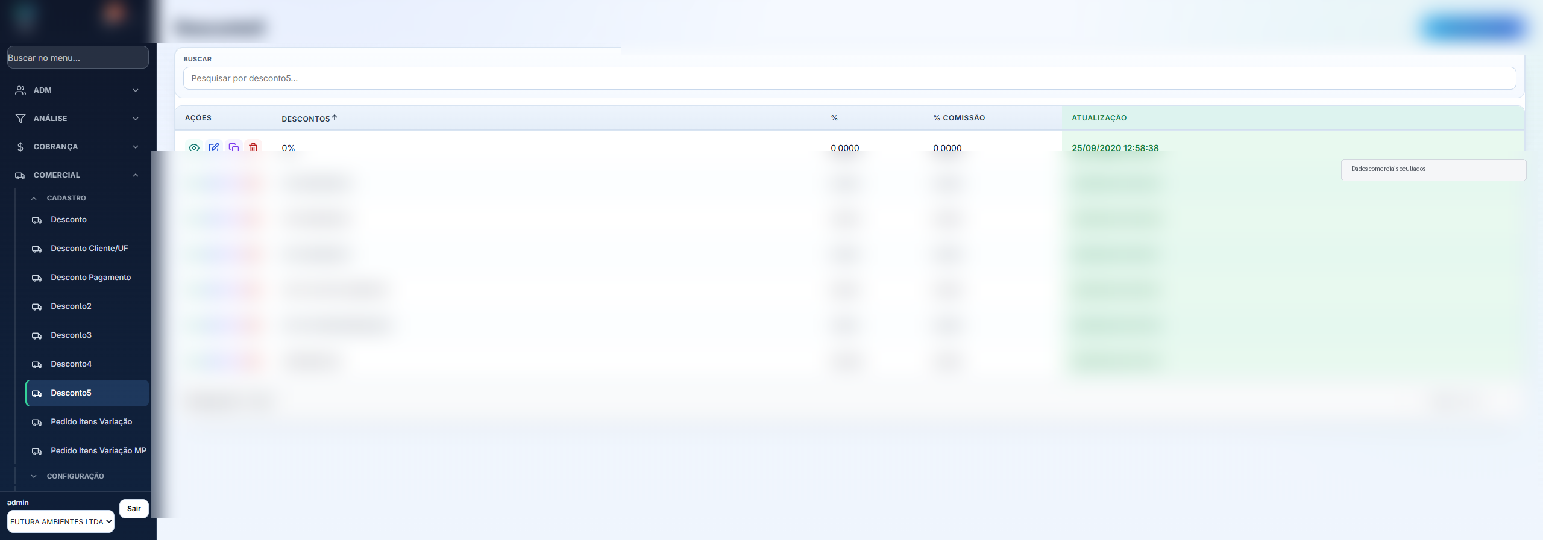Image resolution: width=1543 pixels, height=540 pixels.
Task: Click truck icon beside Desconto
Action: tap(37, 220)
